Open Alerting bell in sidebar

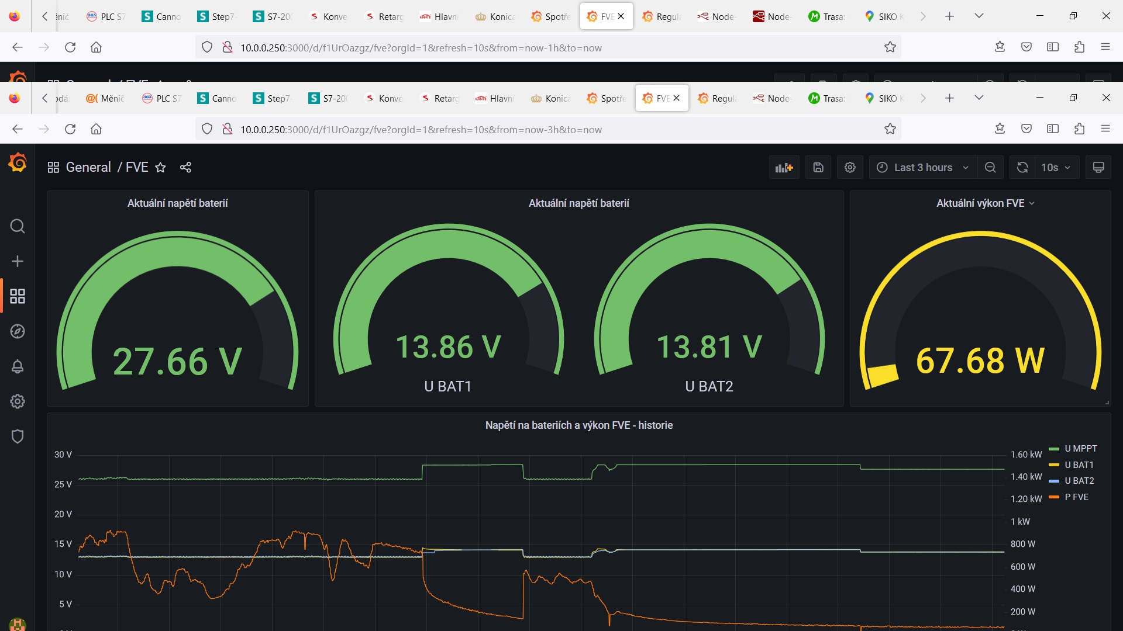click(18, 366)
